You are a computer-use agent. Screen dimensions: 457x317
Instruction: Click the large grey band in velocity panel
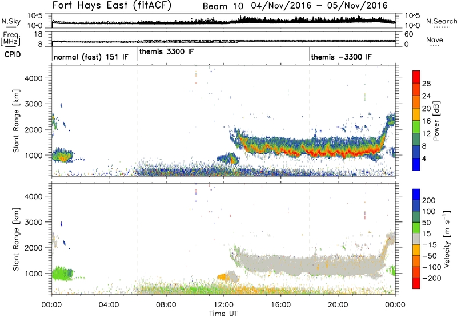click(315, 264)
